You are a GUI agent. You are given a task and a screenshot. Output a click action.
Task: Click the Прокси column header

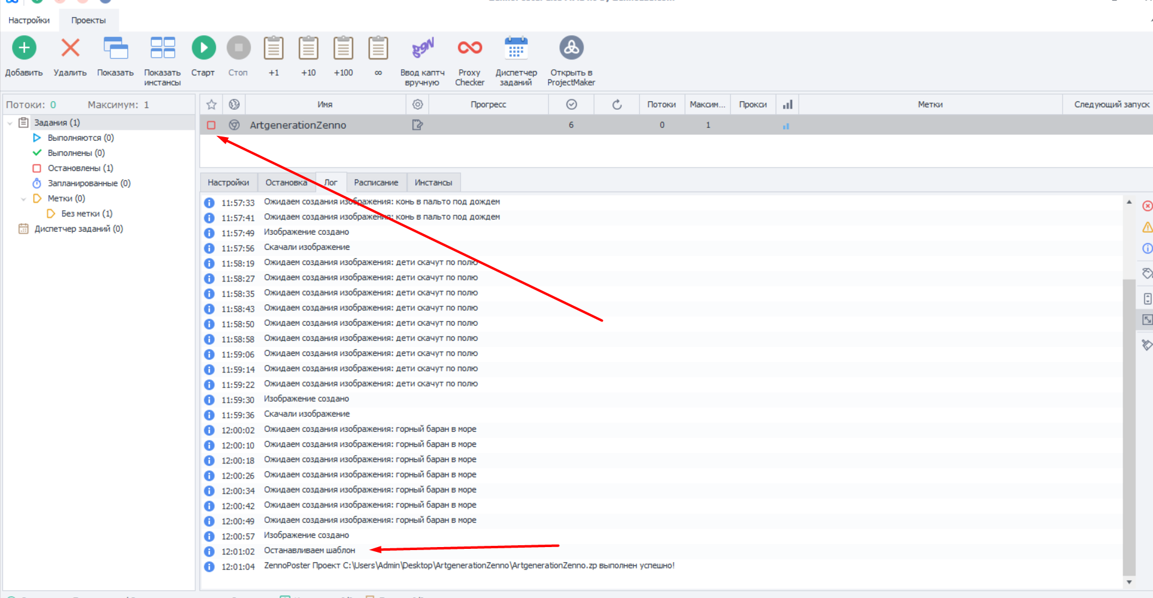tap(753, 104)
